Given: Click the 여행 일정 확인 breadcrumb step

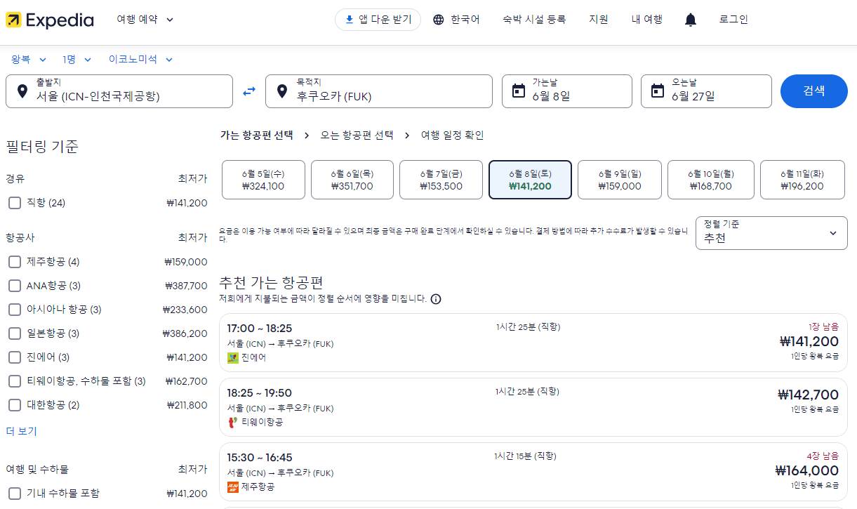Looking at the screenshot, I should pos(452,135).
